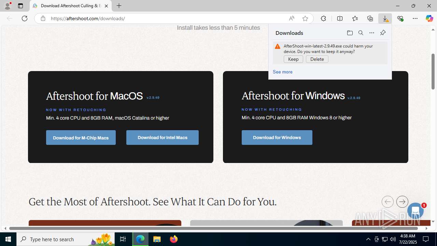Click the Aftershoot for Windows heading
Image resolution: width=437 pixels, height=246 pixels.
pyautogui.click(x=293, y=96)
